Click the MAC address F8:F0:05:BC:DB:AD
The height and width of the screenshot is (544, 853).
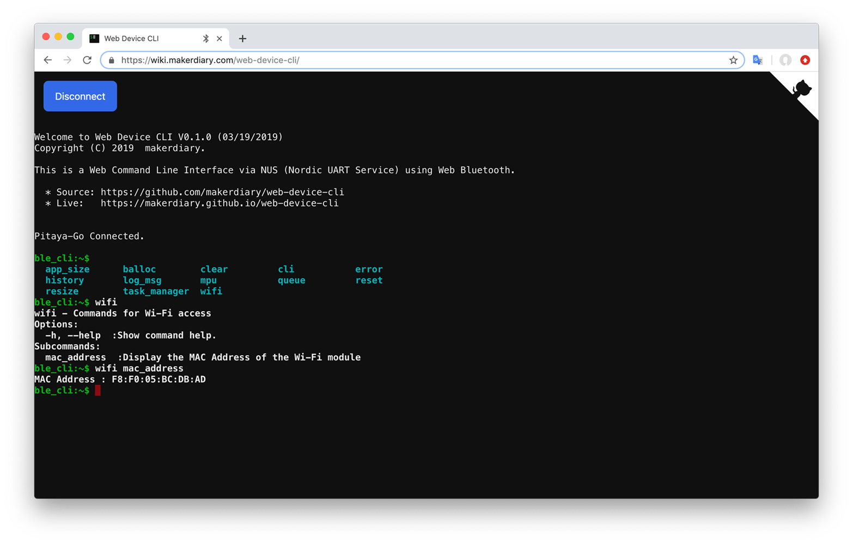pos(159,379)
